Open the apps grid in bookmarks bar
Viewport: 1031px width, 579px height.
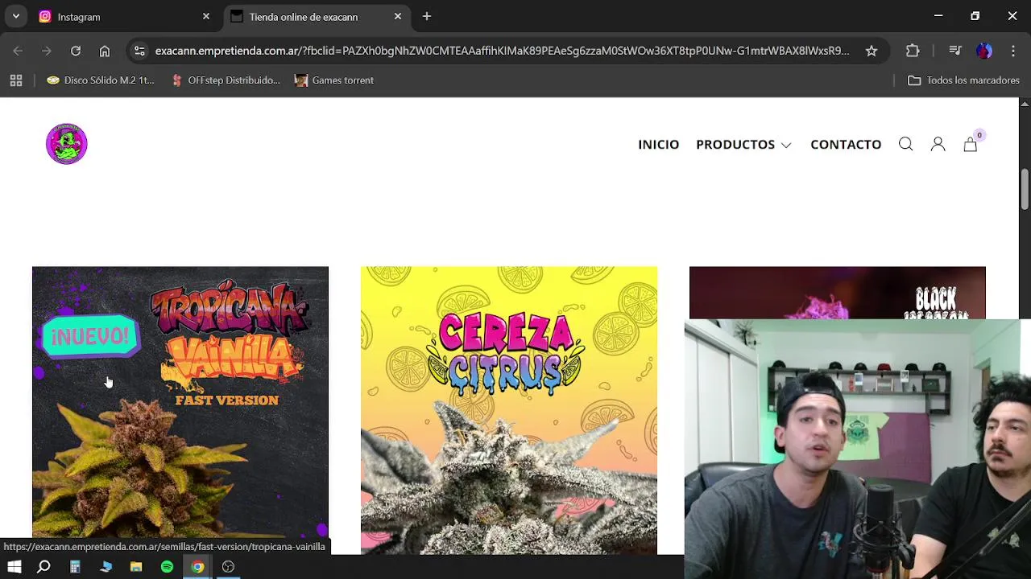(16, 80)
